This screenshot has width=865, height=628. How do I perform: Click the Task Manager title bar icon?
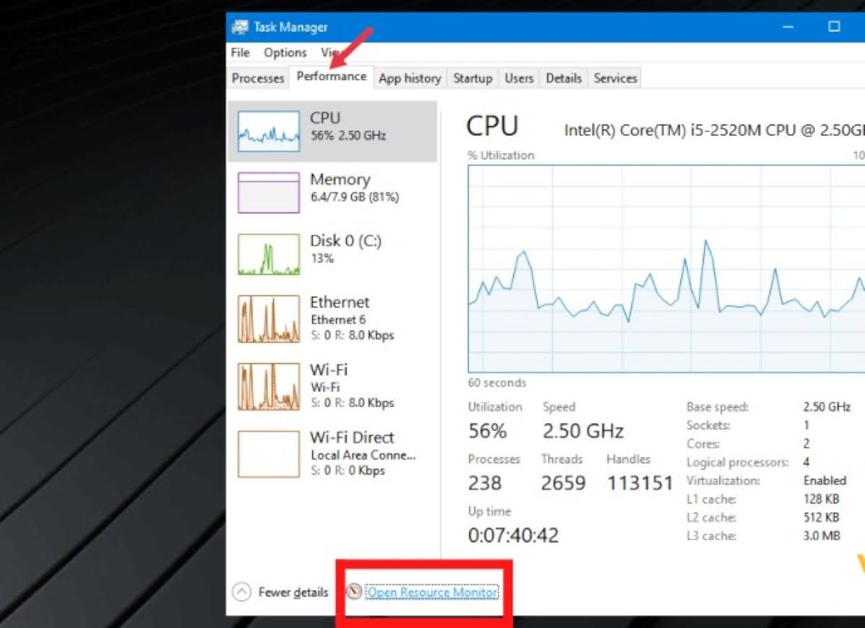click(239, 27)
